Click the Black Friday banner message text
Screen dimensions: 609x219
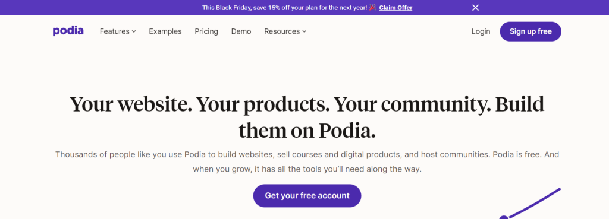coord(284,8)
